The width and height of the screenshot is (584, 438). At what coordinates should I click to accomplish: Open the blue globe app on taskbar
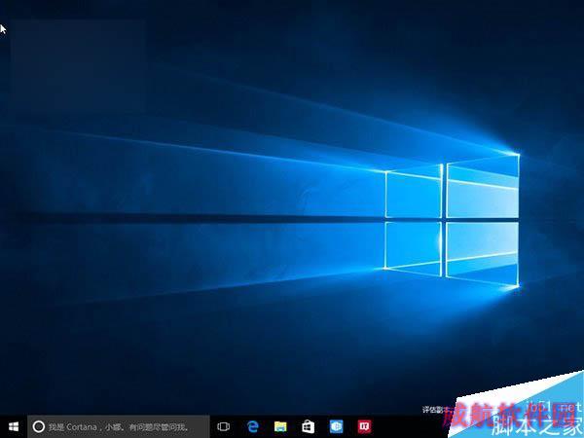tap(337, 426)
